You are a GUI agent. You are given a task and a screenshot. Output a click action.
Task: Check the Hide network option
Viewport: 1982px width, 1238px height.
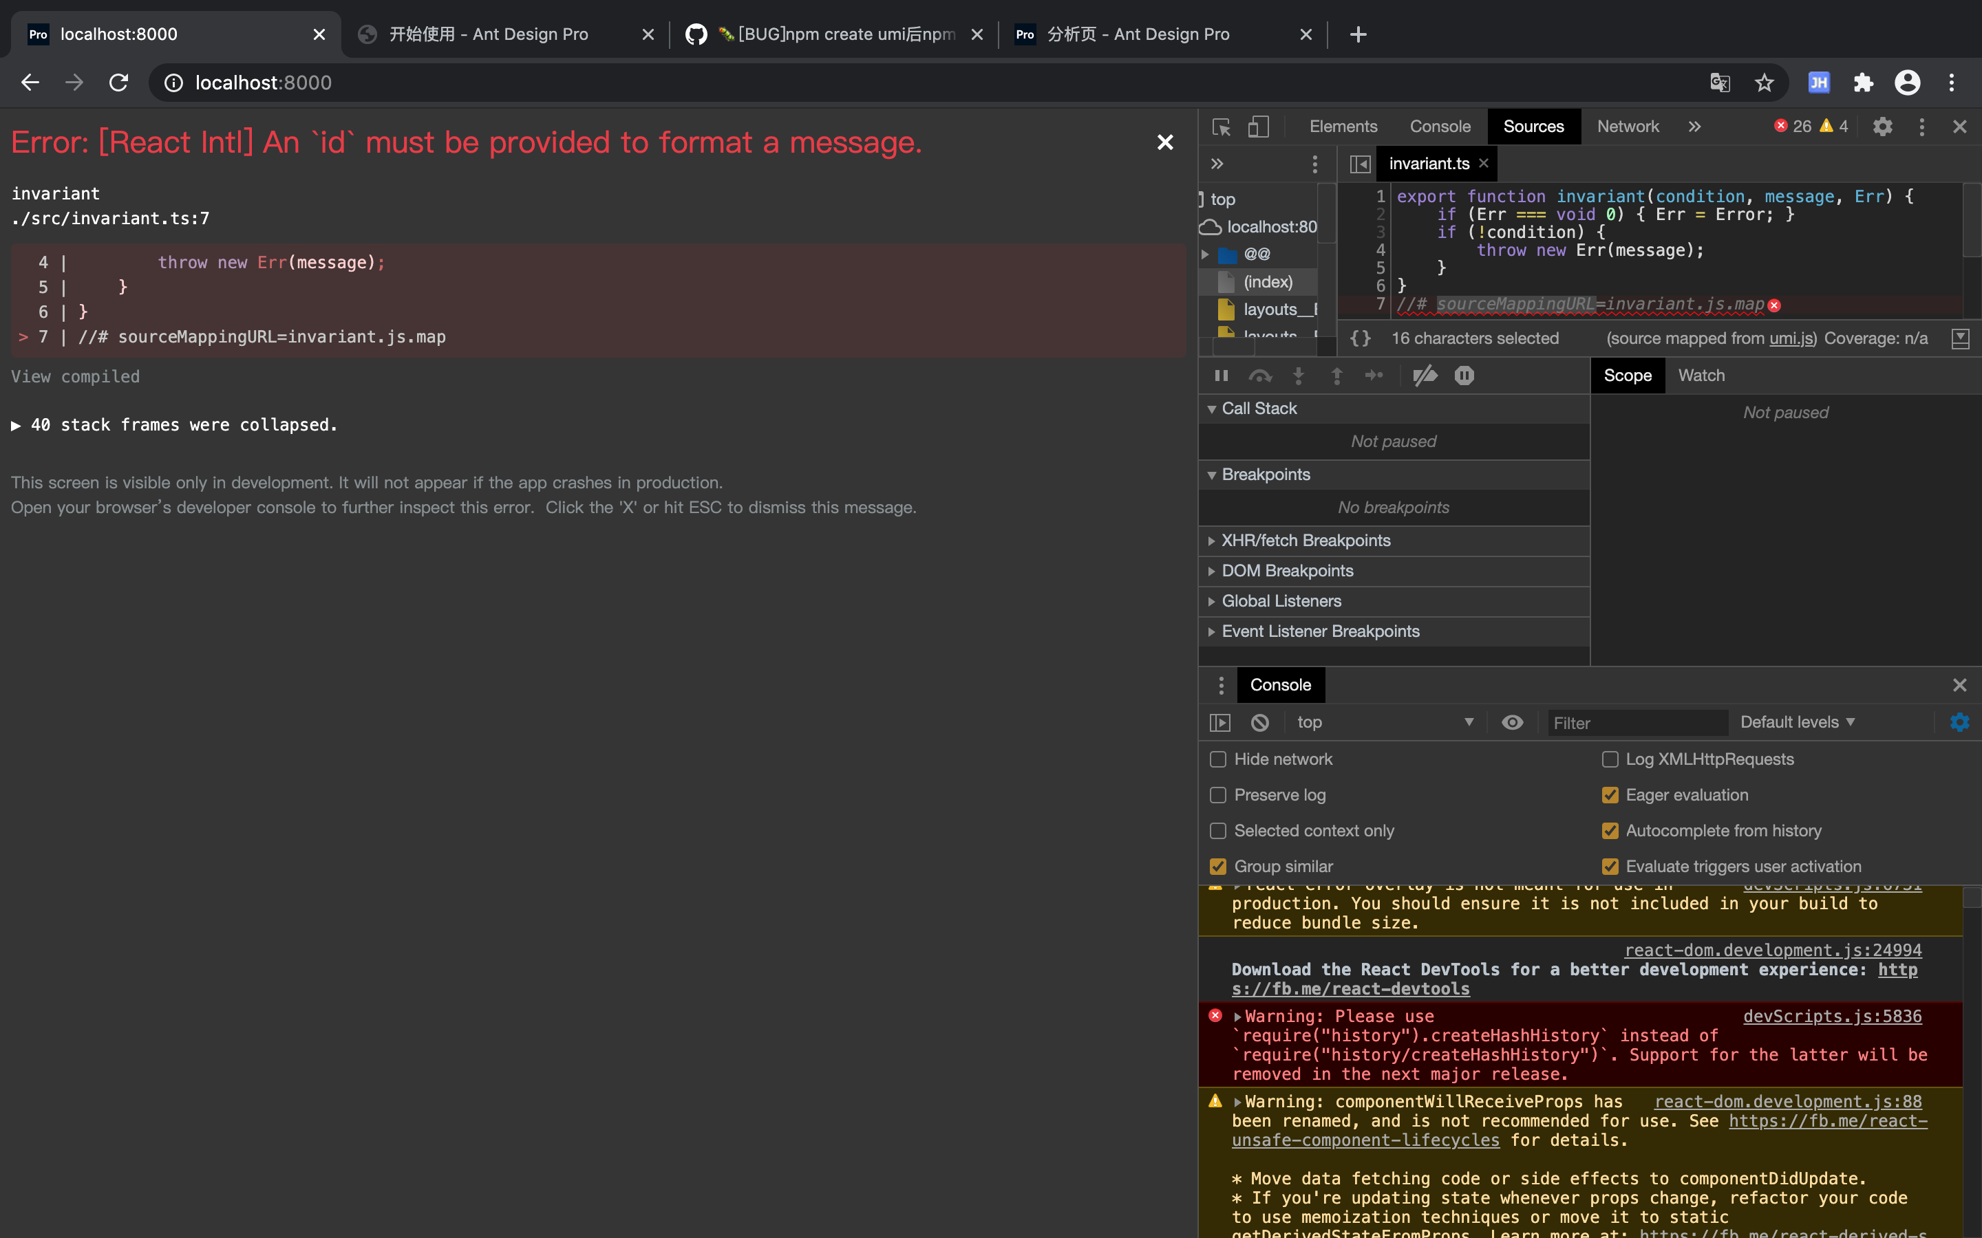[1218, 760]
